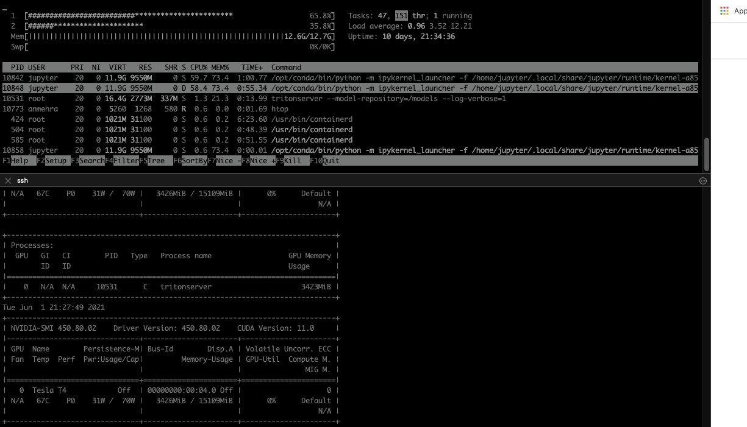Screen dimensions: 747x427
Task: Switch to the ssh terminal tab
Action: pos(23,180)
